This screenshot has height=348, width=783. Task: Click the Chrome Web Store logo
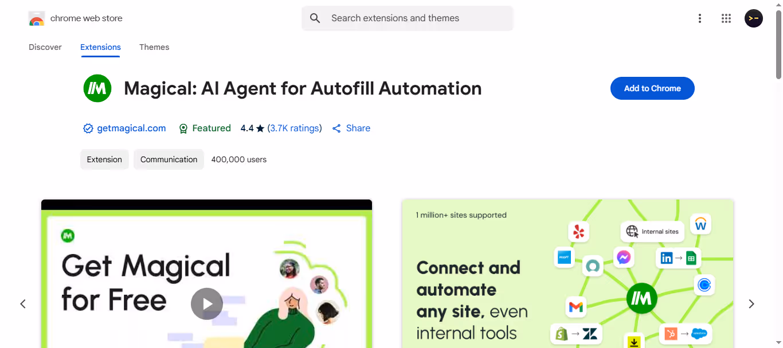tap(37, 18)
